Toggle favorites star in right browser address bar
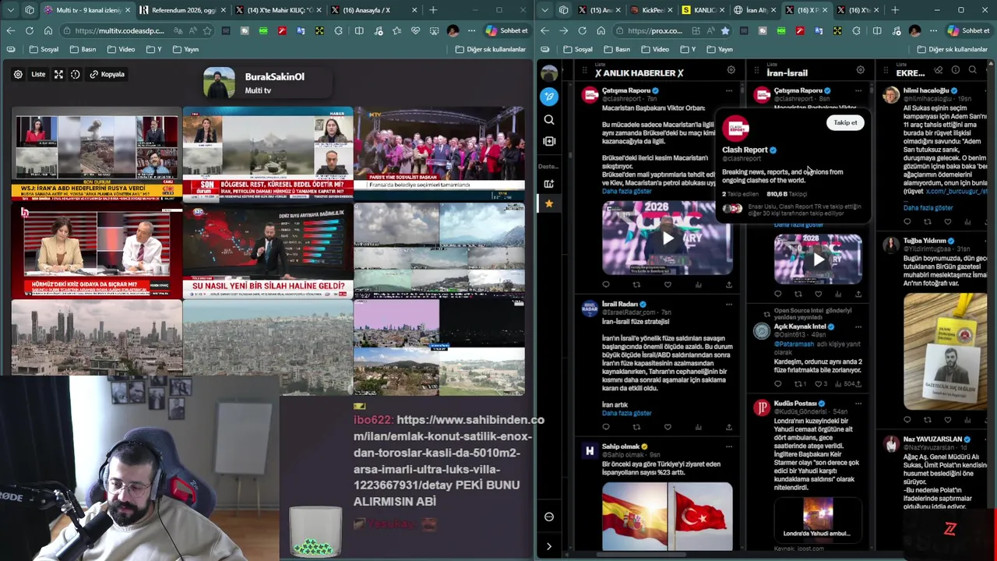The image size is (997, 561). pos(725,30)
